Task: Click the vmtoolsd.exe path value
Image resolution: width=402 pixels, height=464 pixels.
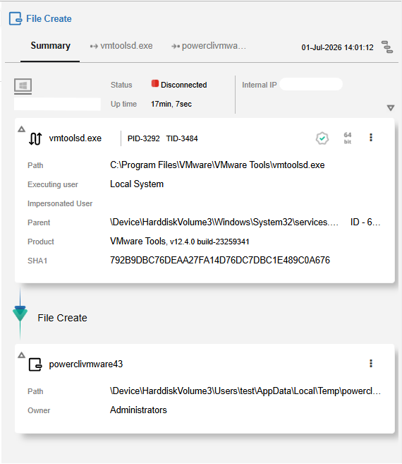Action: (217, 165)
